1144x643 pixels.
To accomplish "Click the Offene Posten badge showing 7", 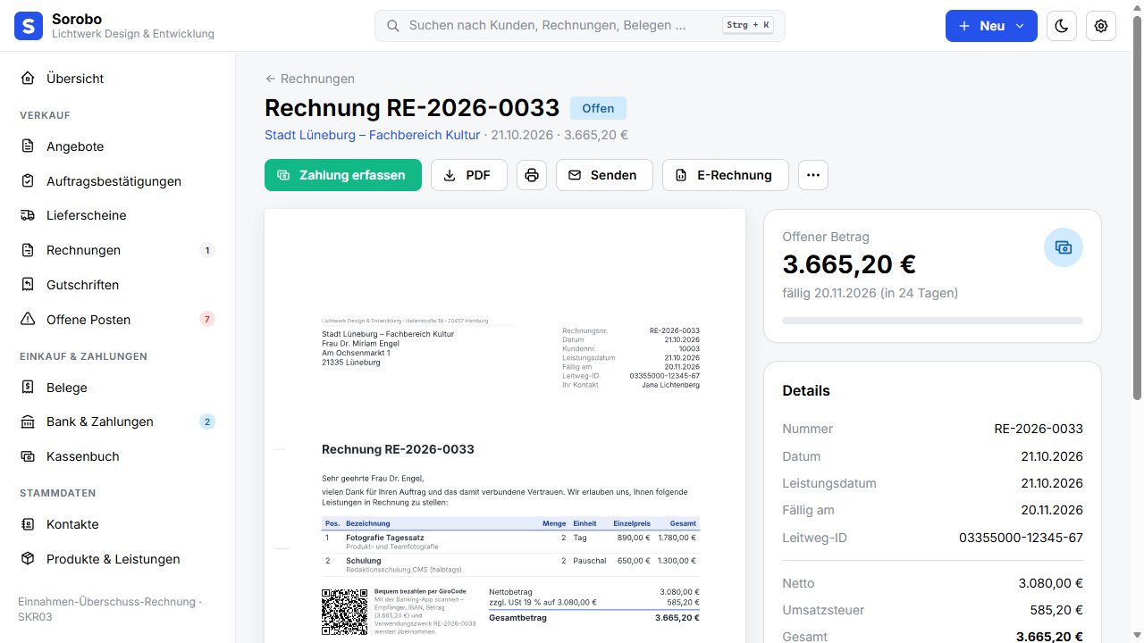I will [207, 320].
